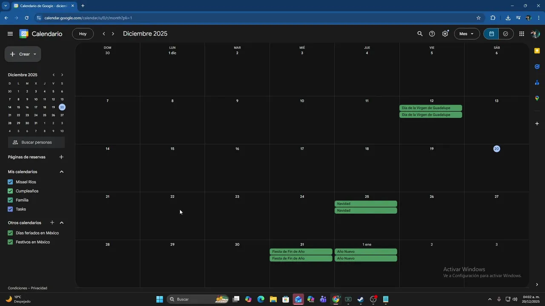Open Privacidad link

click(39, 288)
